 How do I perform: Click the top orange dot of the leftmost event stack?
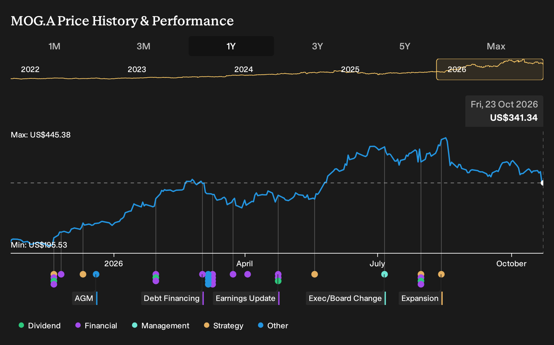click(54, 274)
